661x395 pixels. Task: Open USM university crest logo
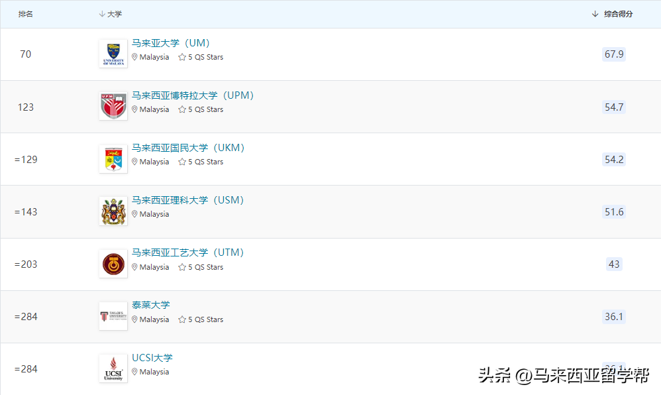pyautogui.click(x=113, y=211)
